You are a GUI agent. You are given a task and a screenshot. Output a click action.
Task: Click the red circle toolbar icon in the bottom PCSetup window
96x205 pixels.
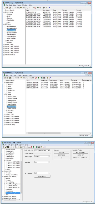coord(31,147)
